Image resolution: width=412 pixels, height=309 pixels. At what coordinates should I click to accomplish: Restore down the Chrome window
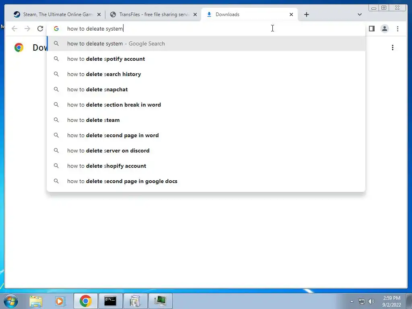pyautogui.click(x=383, y=8)
